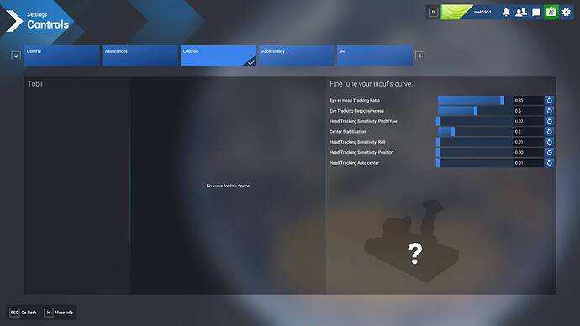Click the 0.85 value field
580x326 pixels.
pos(528,100)
